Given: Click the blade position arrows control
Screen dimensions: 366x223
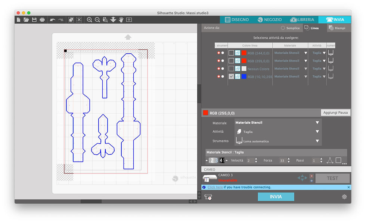Looking at the screenshot, I should click(302, 178).
